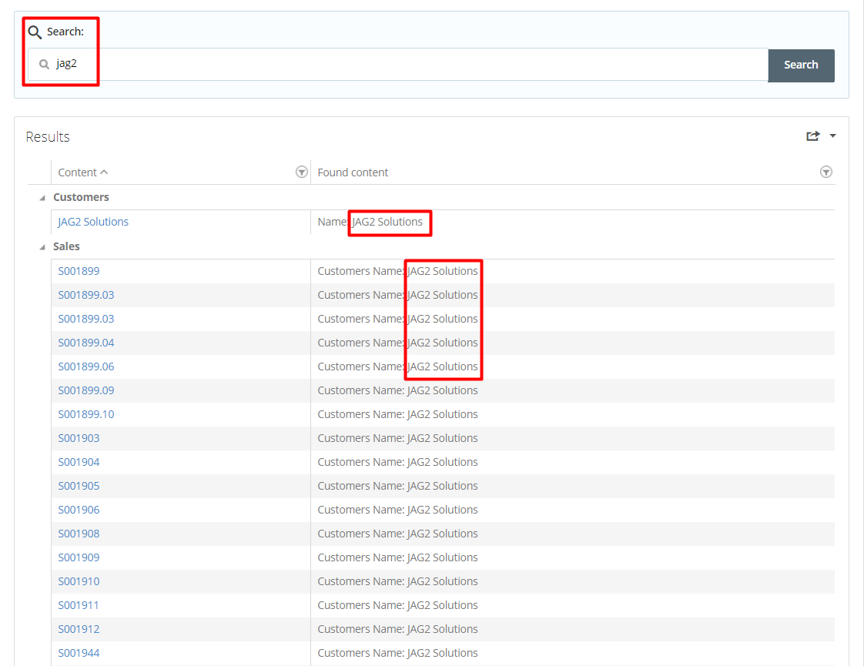Image resolution: width=864 pixels, height=666 pixels.
Task: Open sale S001911
Action: (79, 605)
